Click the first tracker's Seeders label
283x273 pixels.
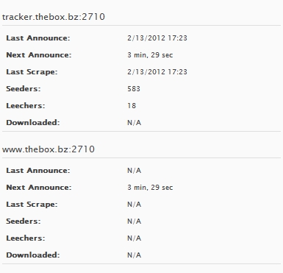click(24, 88)
